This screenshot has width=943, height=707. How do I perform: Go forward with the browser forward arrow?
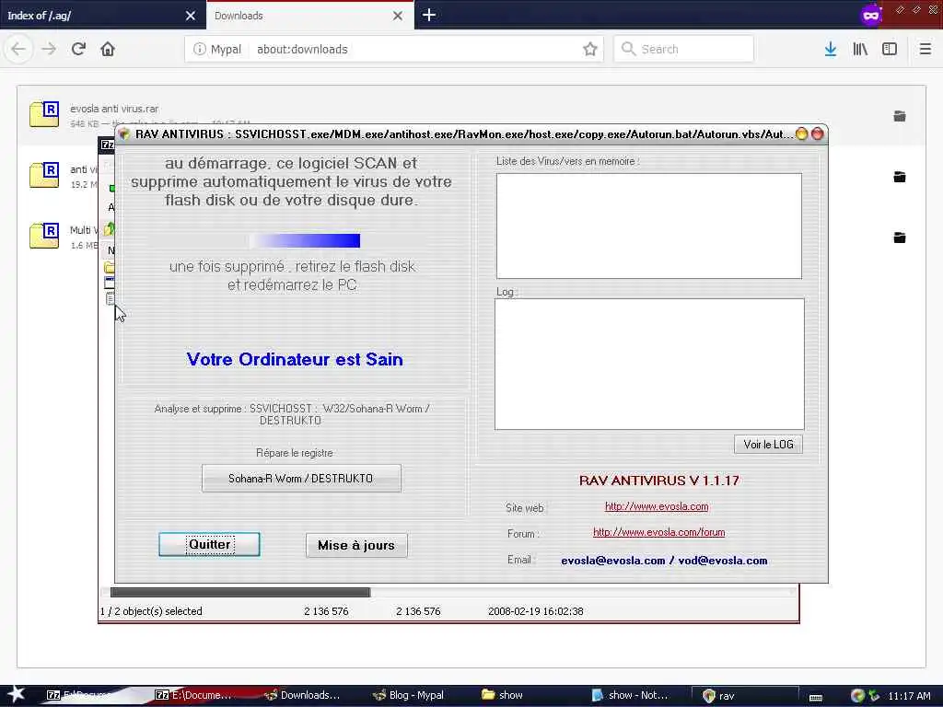(x=49, y=50)
